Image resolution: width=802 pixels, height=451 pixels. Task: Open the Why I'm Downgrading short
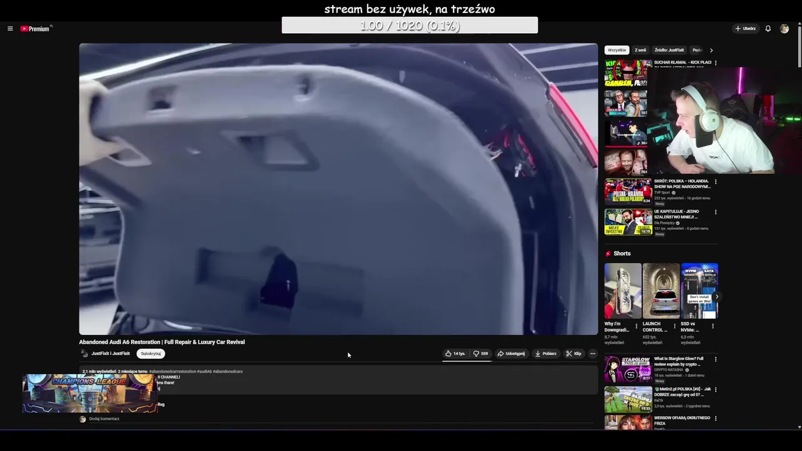(x=623, y=291)
